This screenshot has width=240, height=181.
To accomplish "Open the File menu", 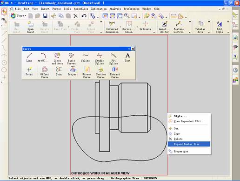I will tap(18, 9).
